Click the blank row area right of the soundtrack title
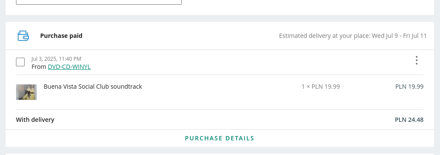 tap(222, 92)
